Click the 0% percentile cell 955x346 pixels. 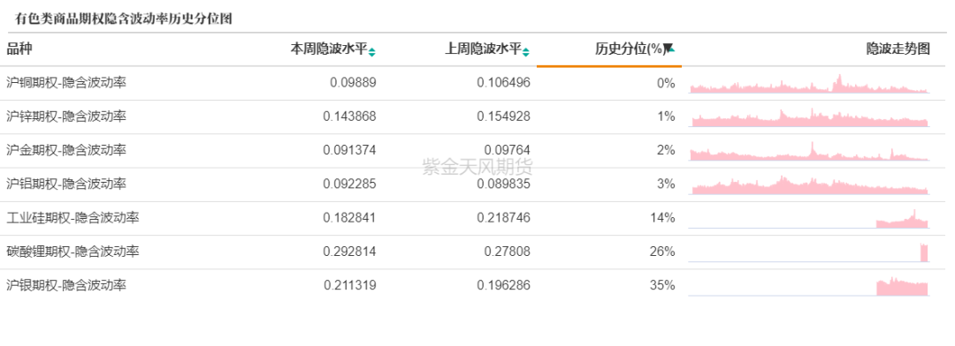tap(667, 83)
